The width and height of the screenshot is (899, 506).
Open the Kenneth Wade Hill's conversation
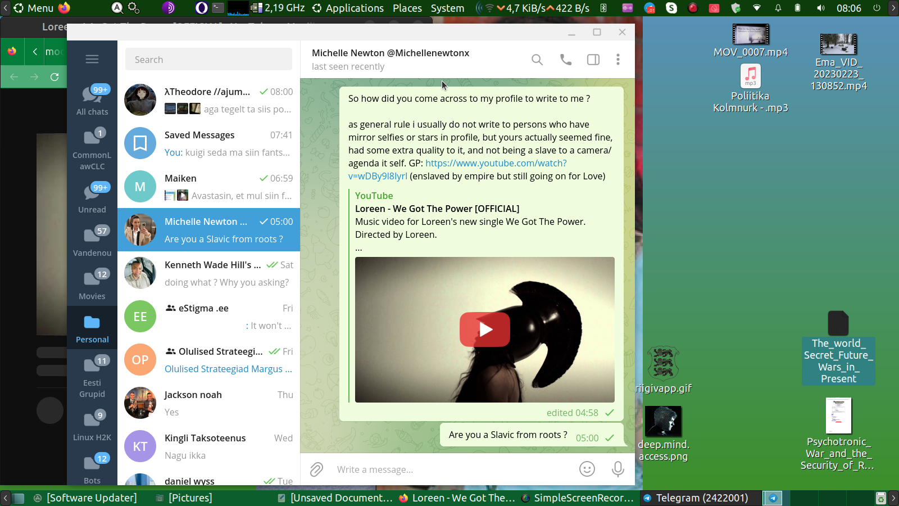pyautogui.click(x=208, y=273)
